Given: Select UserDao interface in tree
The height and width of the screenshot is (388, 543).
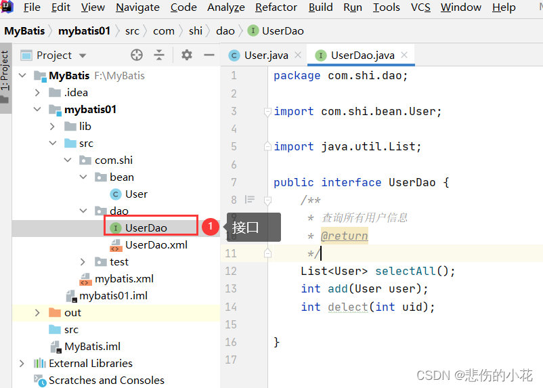Looking at the screenshot, I should coord(146,228).
